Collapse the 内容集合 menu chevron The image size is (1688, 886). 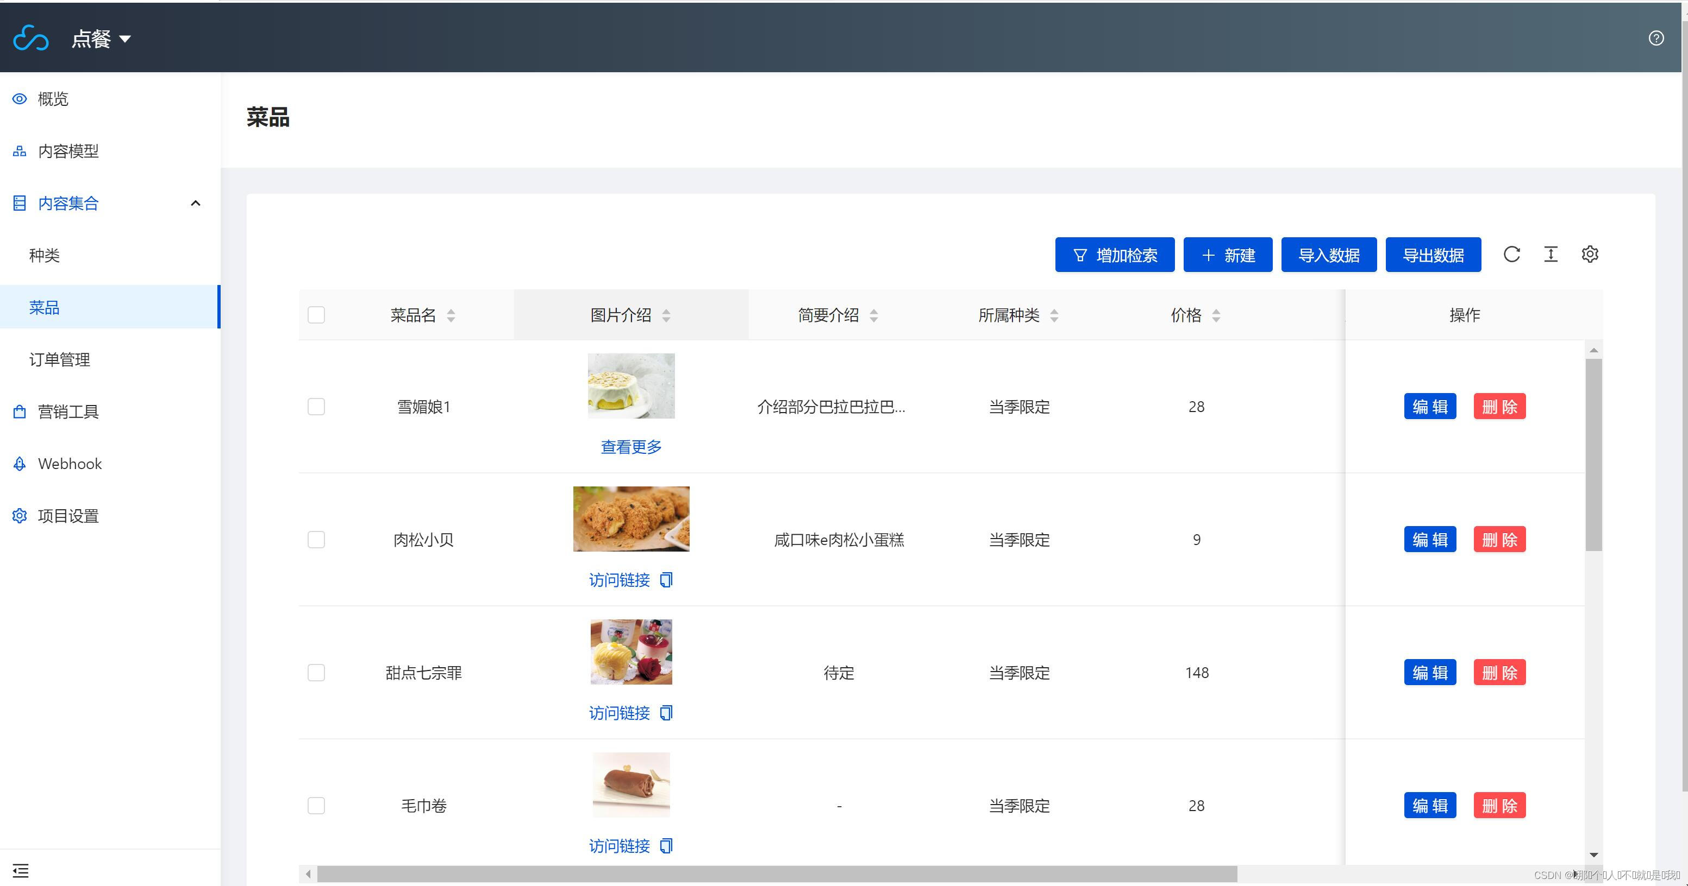[x=195, y=203]
